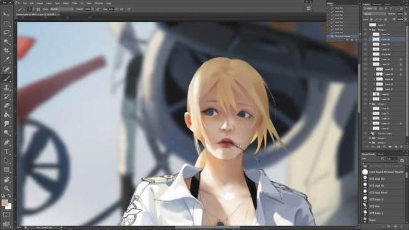This screenshot has height=230, width=409.
Task: Change screen mode from toolbox
Action: pos(6,224)
